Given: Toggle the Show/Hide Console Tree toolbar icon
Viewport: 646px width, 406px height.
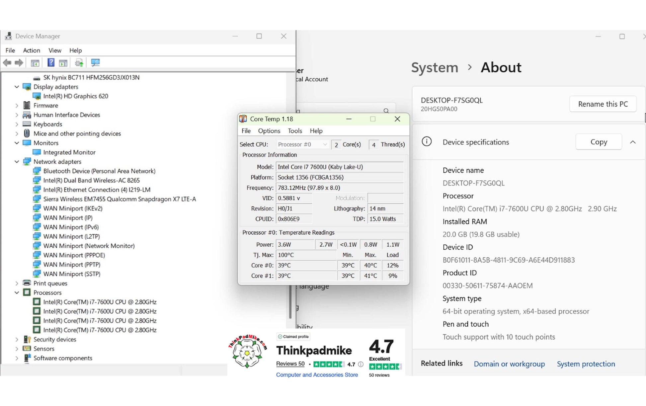Looking at the screenshot, I should [35, 62].
